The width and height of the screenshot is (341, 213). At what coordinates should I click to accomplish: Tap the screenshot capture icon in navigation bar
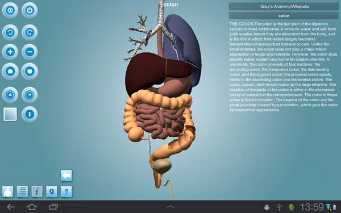74,207
